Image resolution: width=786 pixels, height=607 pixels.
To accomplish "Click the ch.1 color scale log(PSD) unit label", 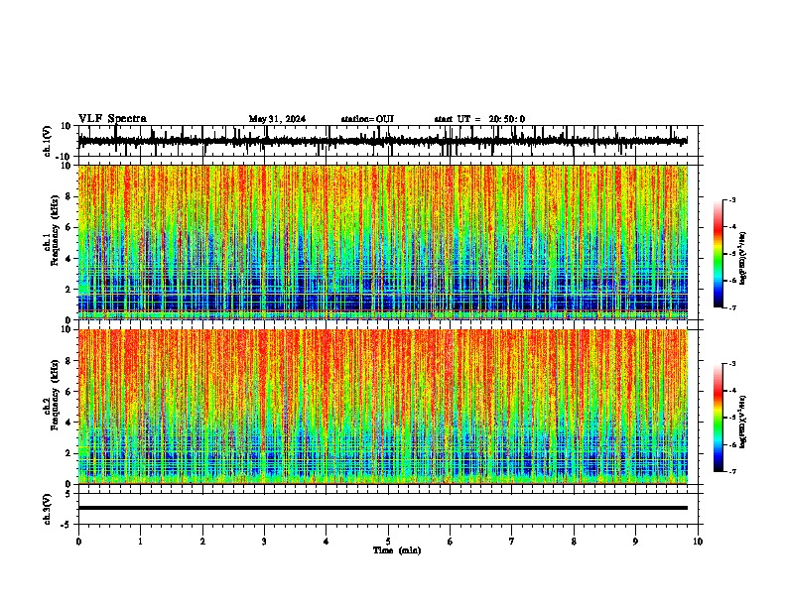I will pyautogui.click(x=743, y=258).
